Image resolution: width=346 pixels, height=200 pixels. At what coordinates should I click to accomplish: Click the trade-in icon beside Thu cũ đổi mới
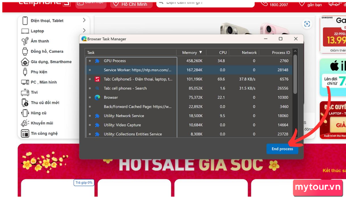tap(25, 103)
